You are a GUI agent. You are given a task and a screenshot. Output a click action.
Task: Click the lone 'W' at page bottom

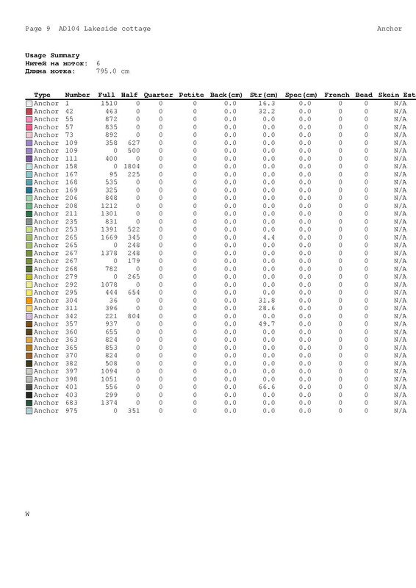27,514
